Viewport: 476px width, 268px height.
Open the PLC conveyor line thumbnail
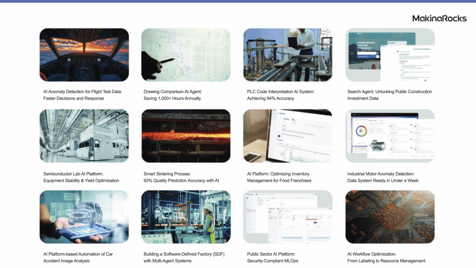[288, 55]
